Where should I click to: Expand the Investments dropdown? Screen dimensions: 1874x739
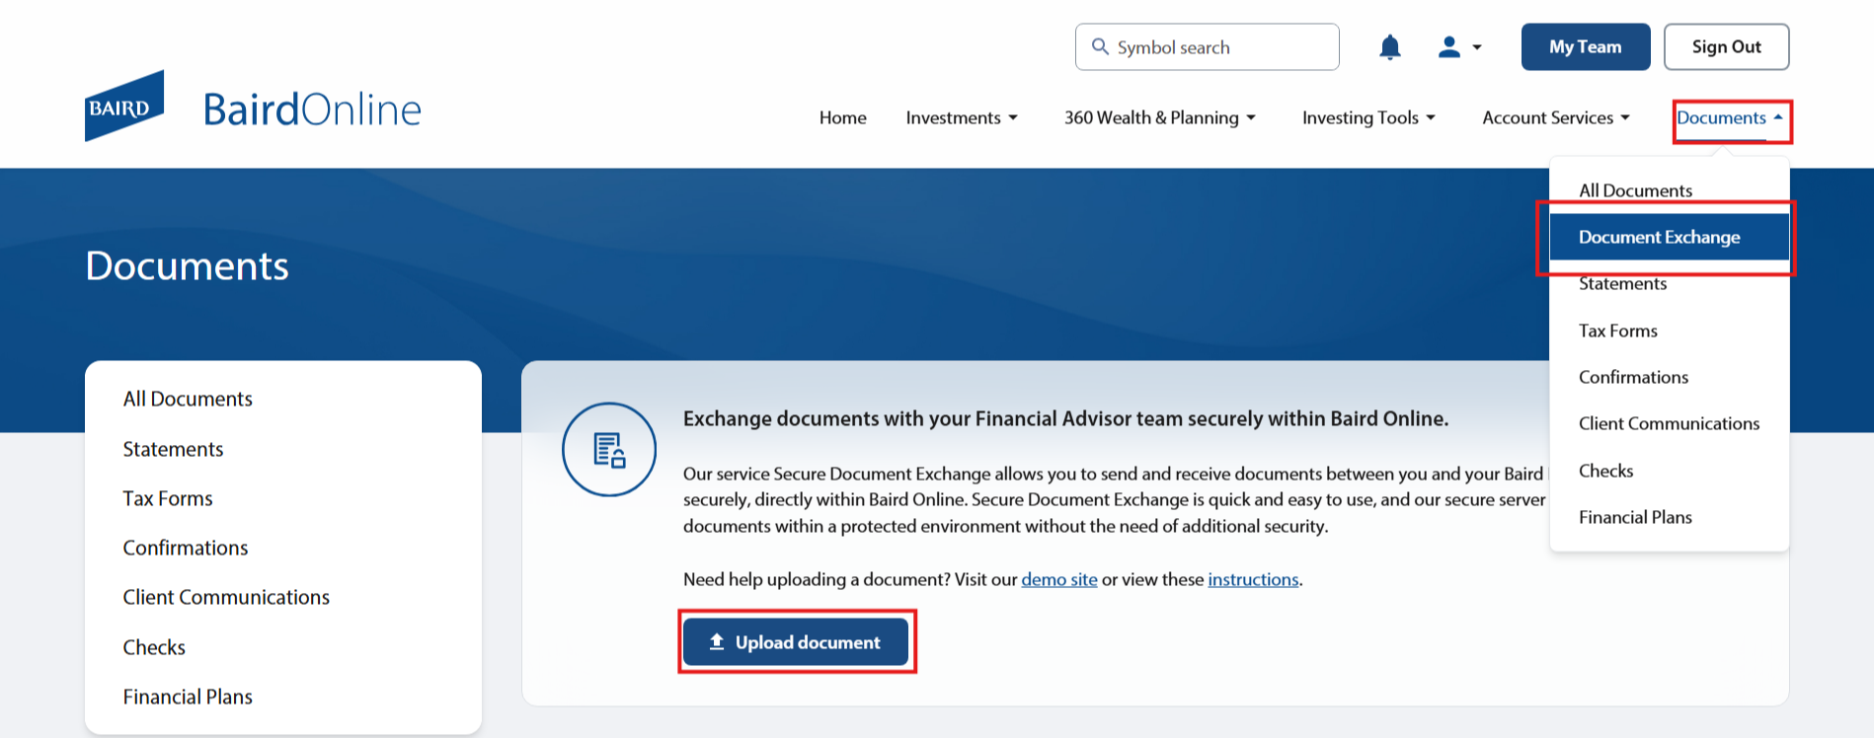962,117
